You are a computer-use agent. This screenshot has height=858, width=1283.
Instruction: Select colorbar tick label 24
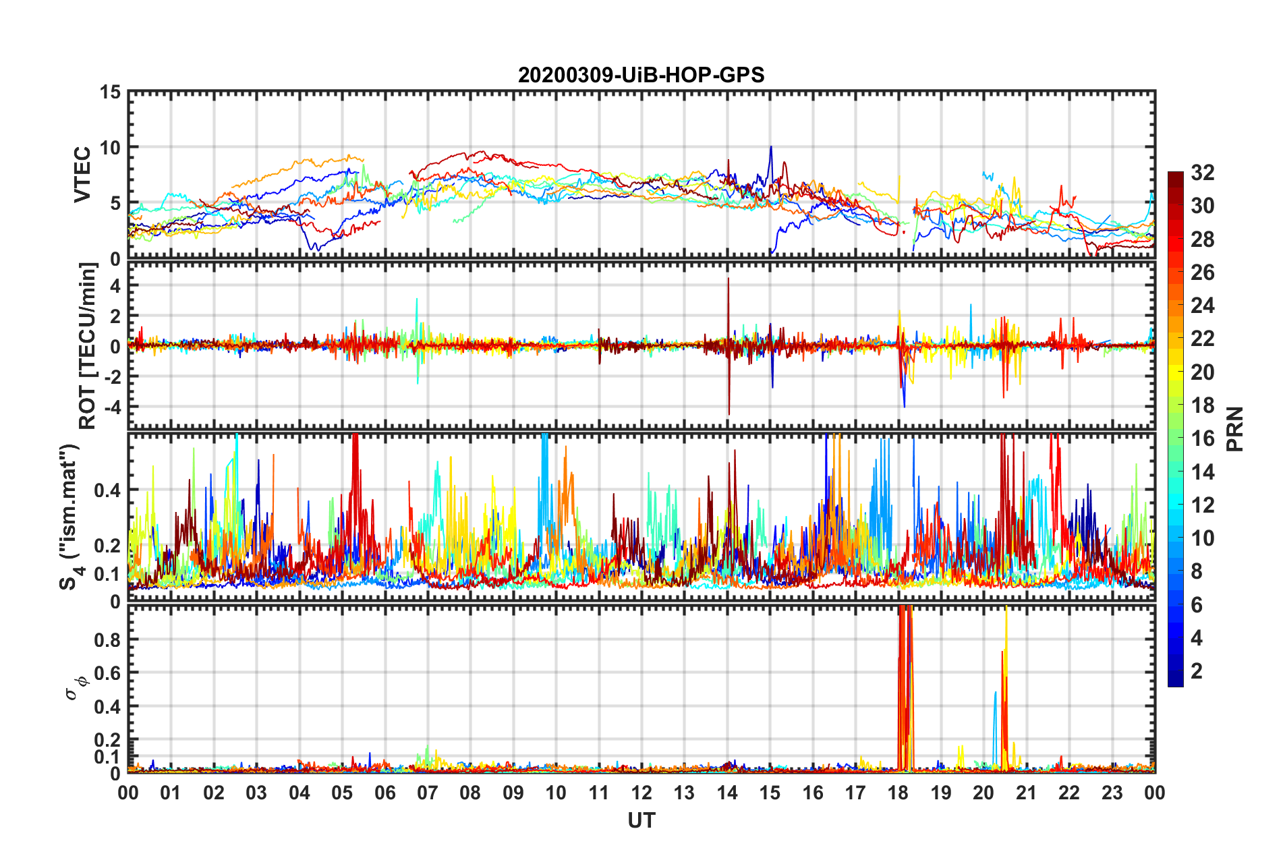point(1202,306)
